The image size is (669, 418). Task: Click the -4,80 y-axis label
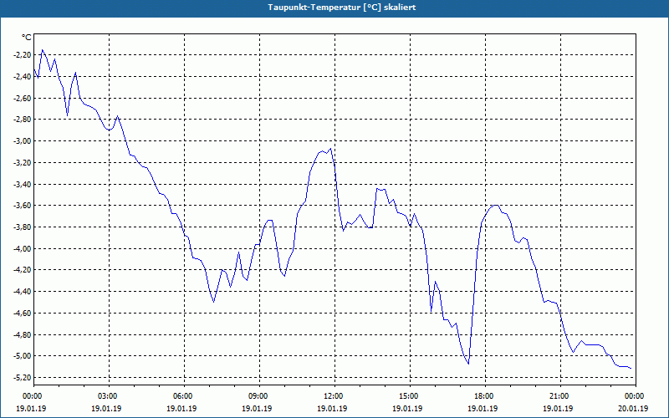coord(23,335)
